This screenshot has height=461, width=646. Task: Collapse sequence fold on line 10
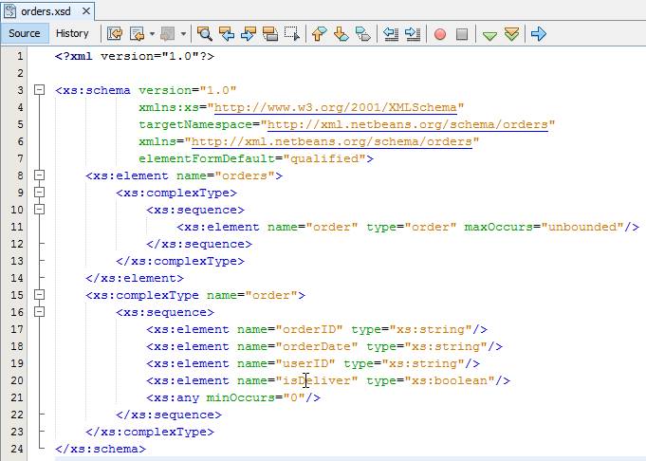coord(39,210)
